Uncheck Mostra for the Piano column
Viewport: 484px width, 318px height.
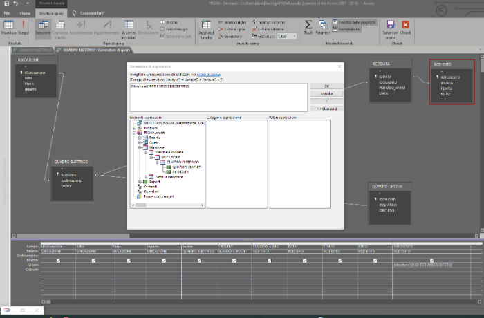click(129, 261)
